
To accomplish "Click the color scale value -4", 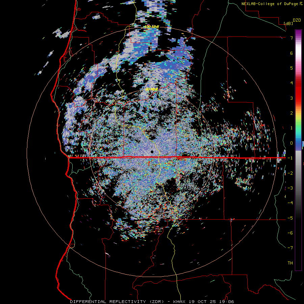I will pos(290,203).
